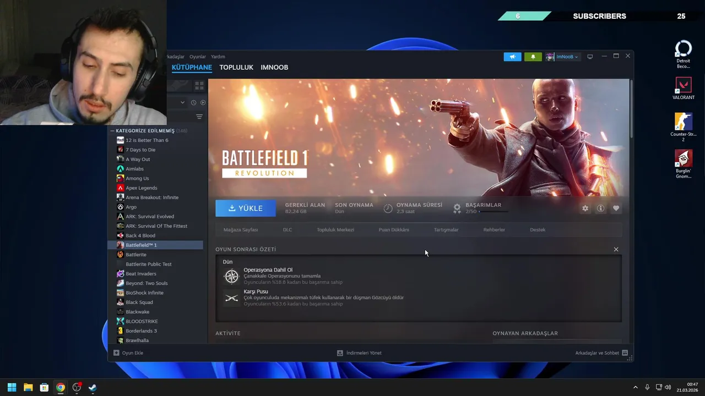
Task: Click the blue YÜKLE install button
Action: click(x=246, y=208)
